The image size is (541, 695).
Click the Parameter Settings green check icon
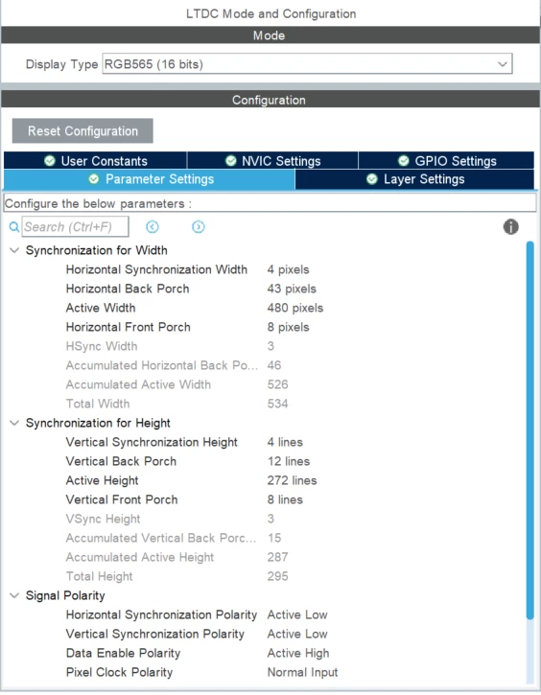pos(94,179)
